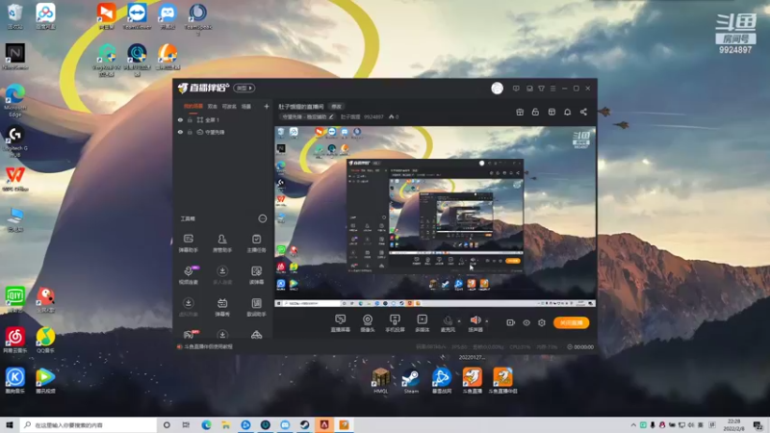Open the share icon above the preview
The image size is (770, 433).
(x=583, y=112)
